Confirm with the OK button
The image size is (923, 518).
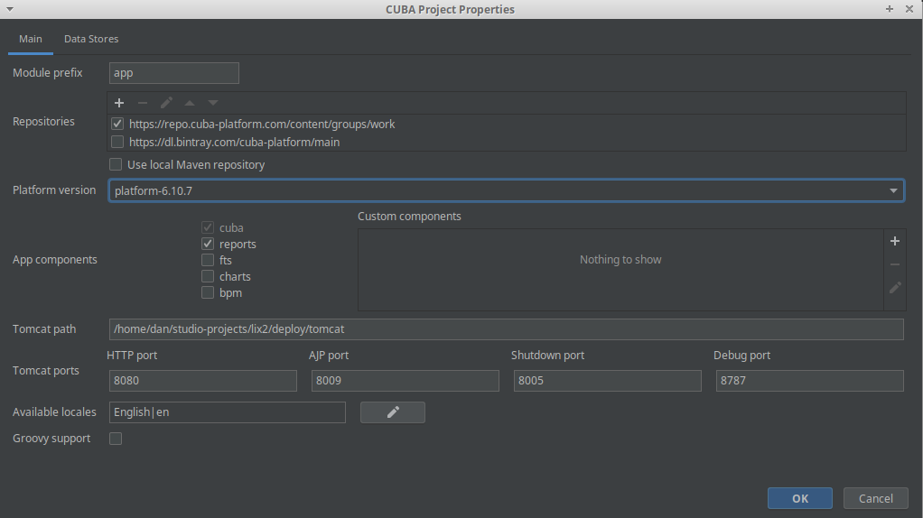tap(800, 498)
